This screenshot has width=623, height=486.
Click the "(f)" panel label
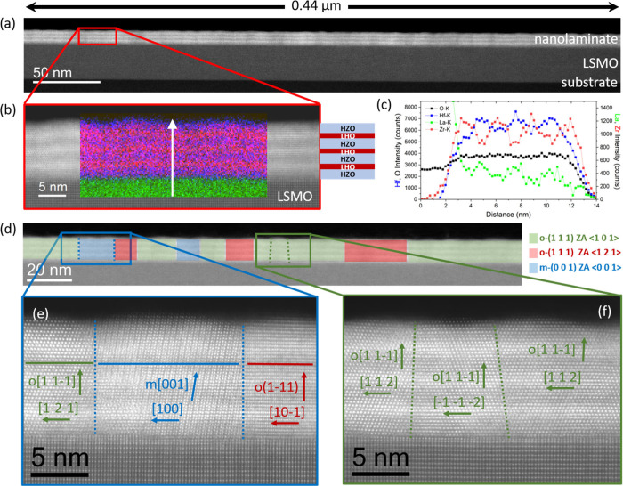coord(604,312)
